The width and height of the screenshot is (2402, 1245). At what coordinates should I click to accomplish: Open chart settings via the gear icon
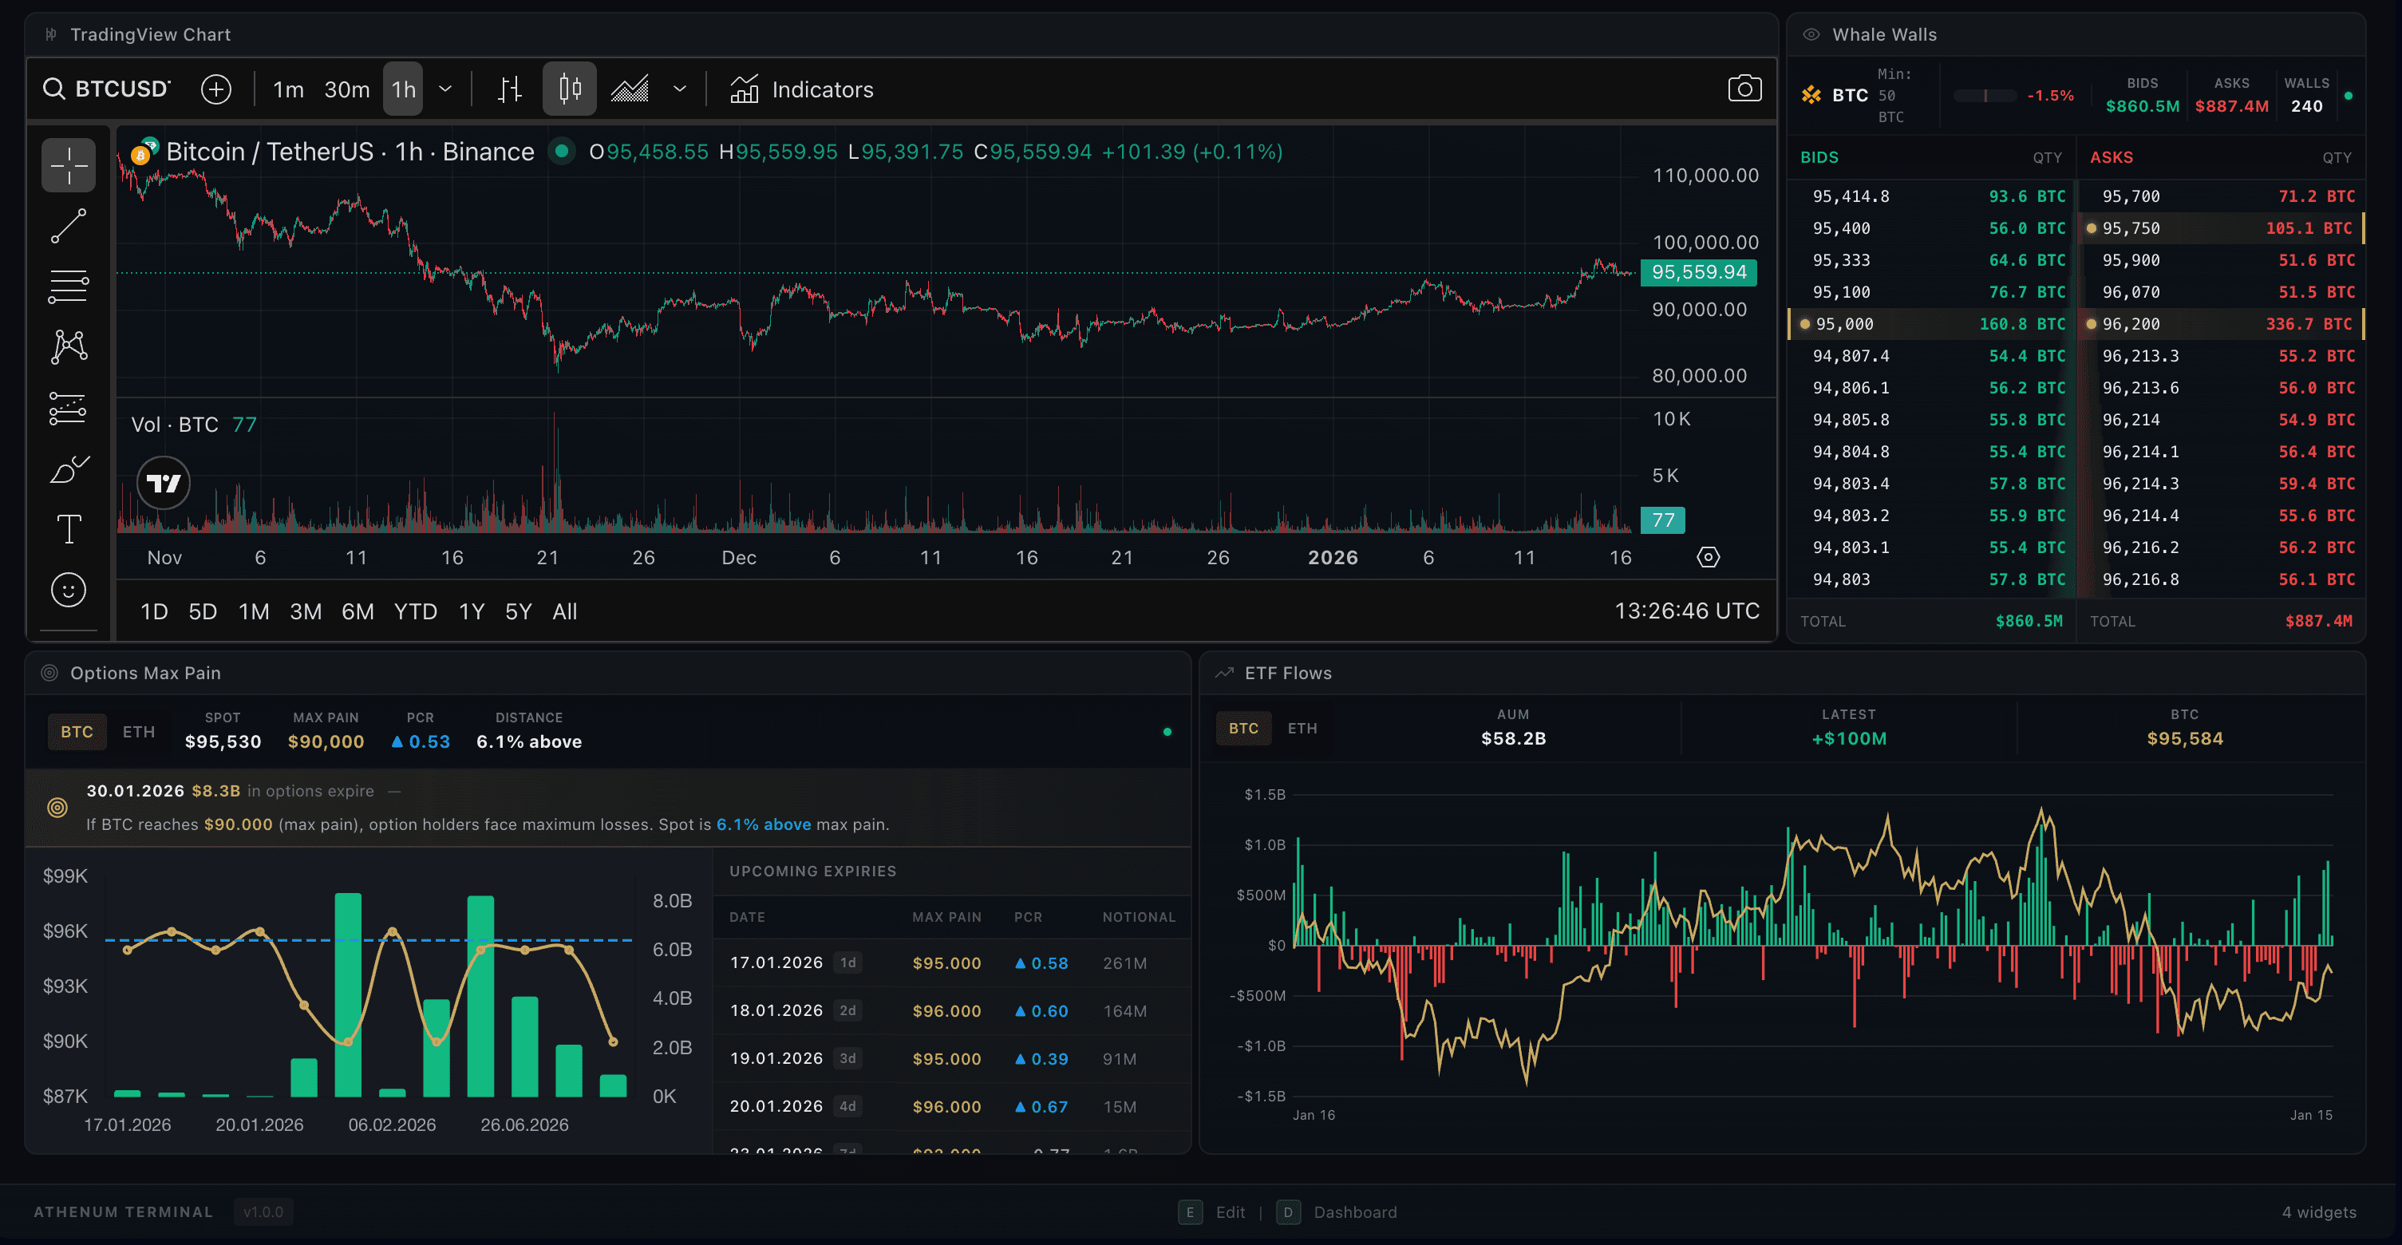[x=1709, y=557]
